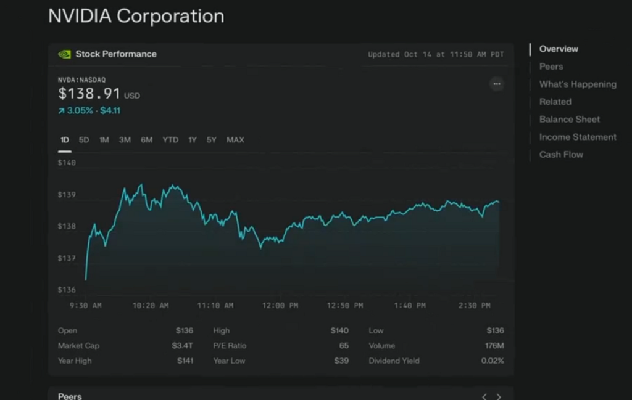This screenshot has height=400, width=632.
Task: Select the 3M time range
Action: (x=125, y=140)
